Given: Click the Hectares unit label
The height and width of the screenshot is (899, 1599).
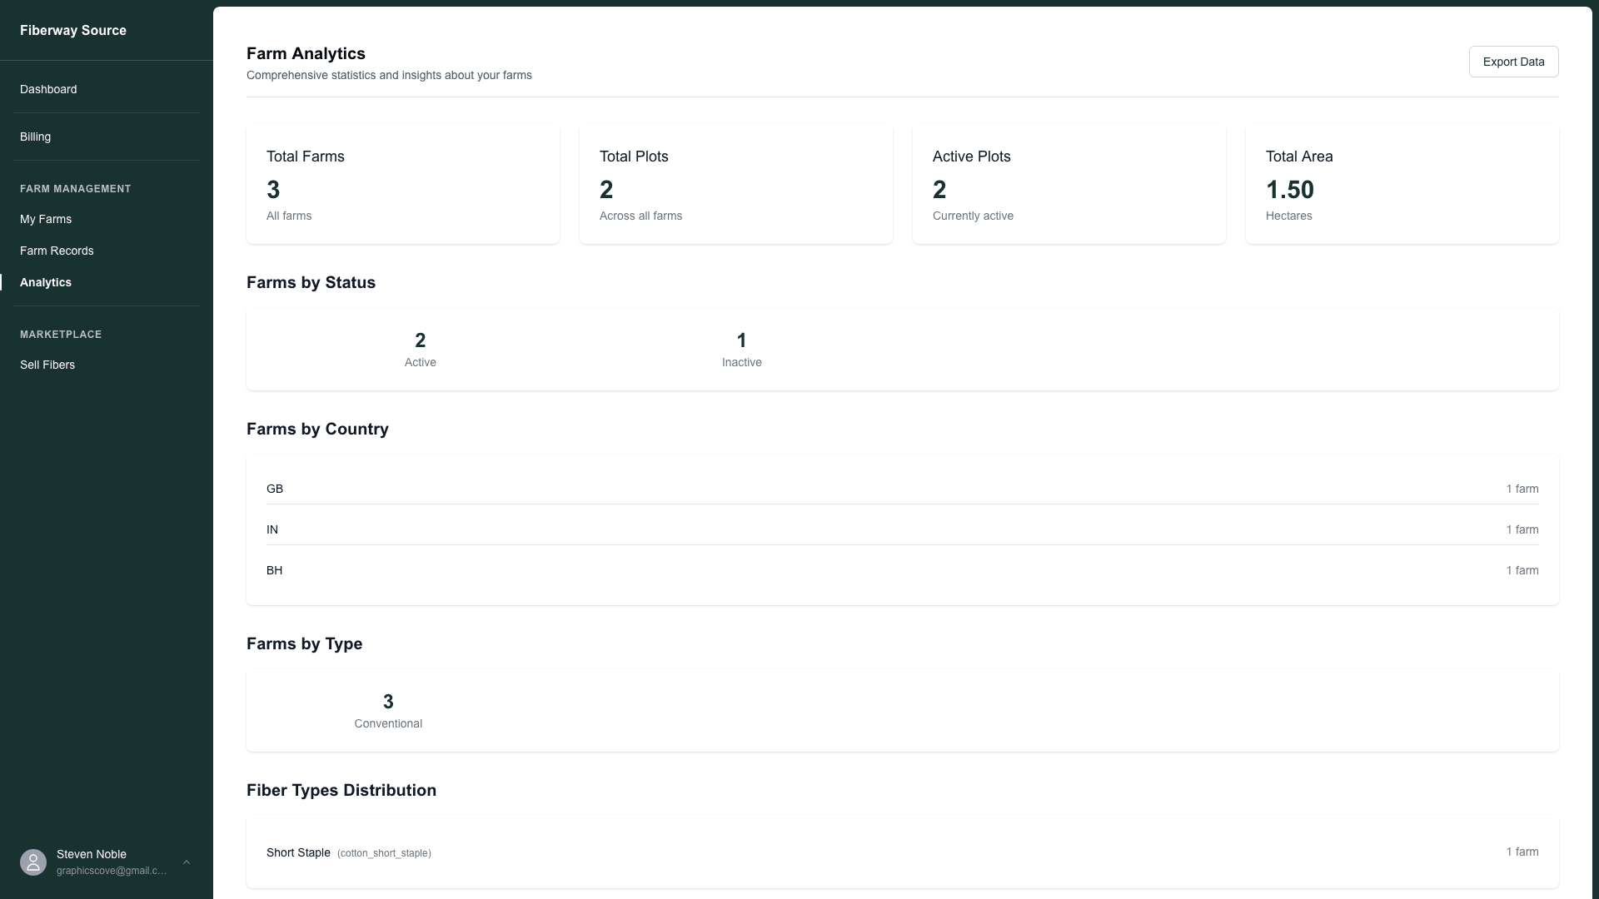Looking at the screenshot, I should 1289,216.
